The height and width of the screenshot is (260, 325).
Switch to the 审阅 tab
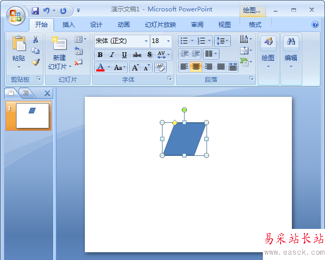pos(197,25)
